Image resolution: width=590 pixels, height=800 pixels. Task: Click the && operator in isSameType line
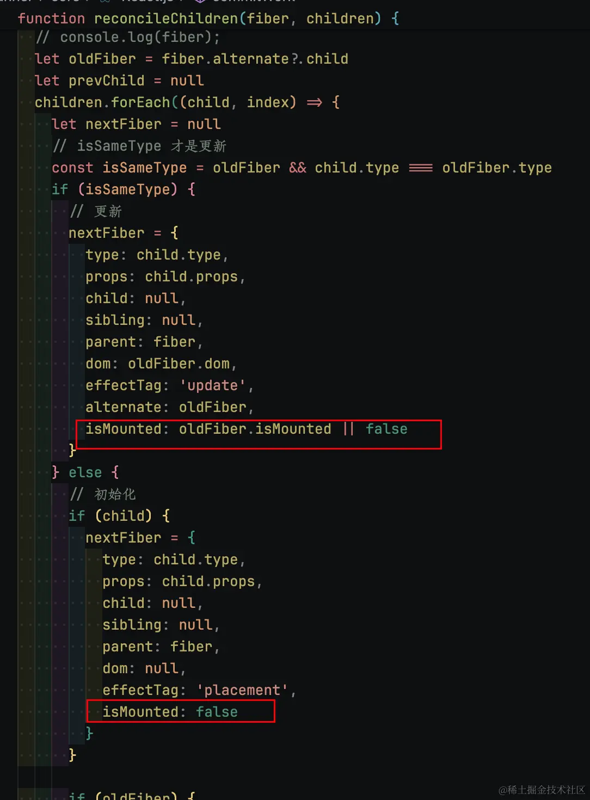click(x=298, y=168)
